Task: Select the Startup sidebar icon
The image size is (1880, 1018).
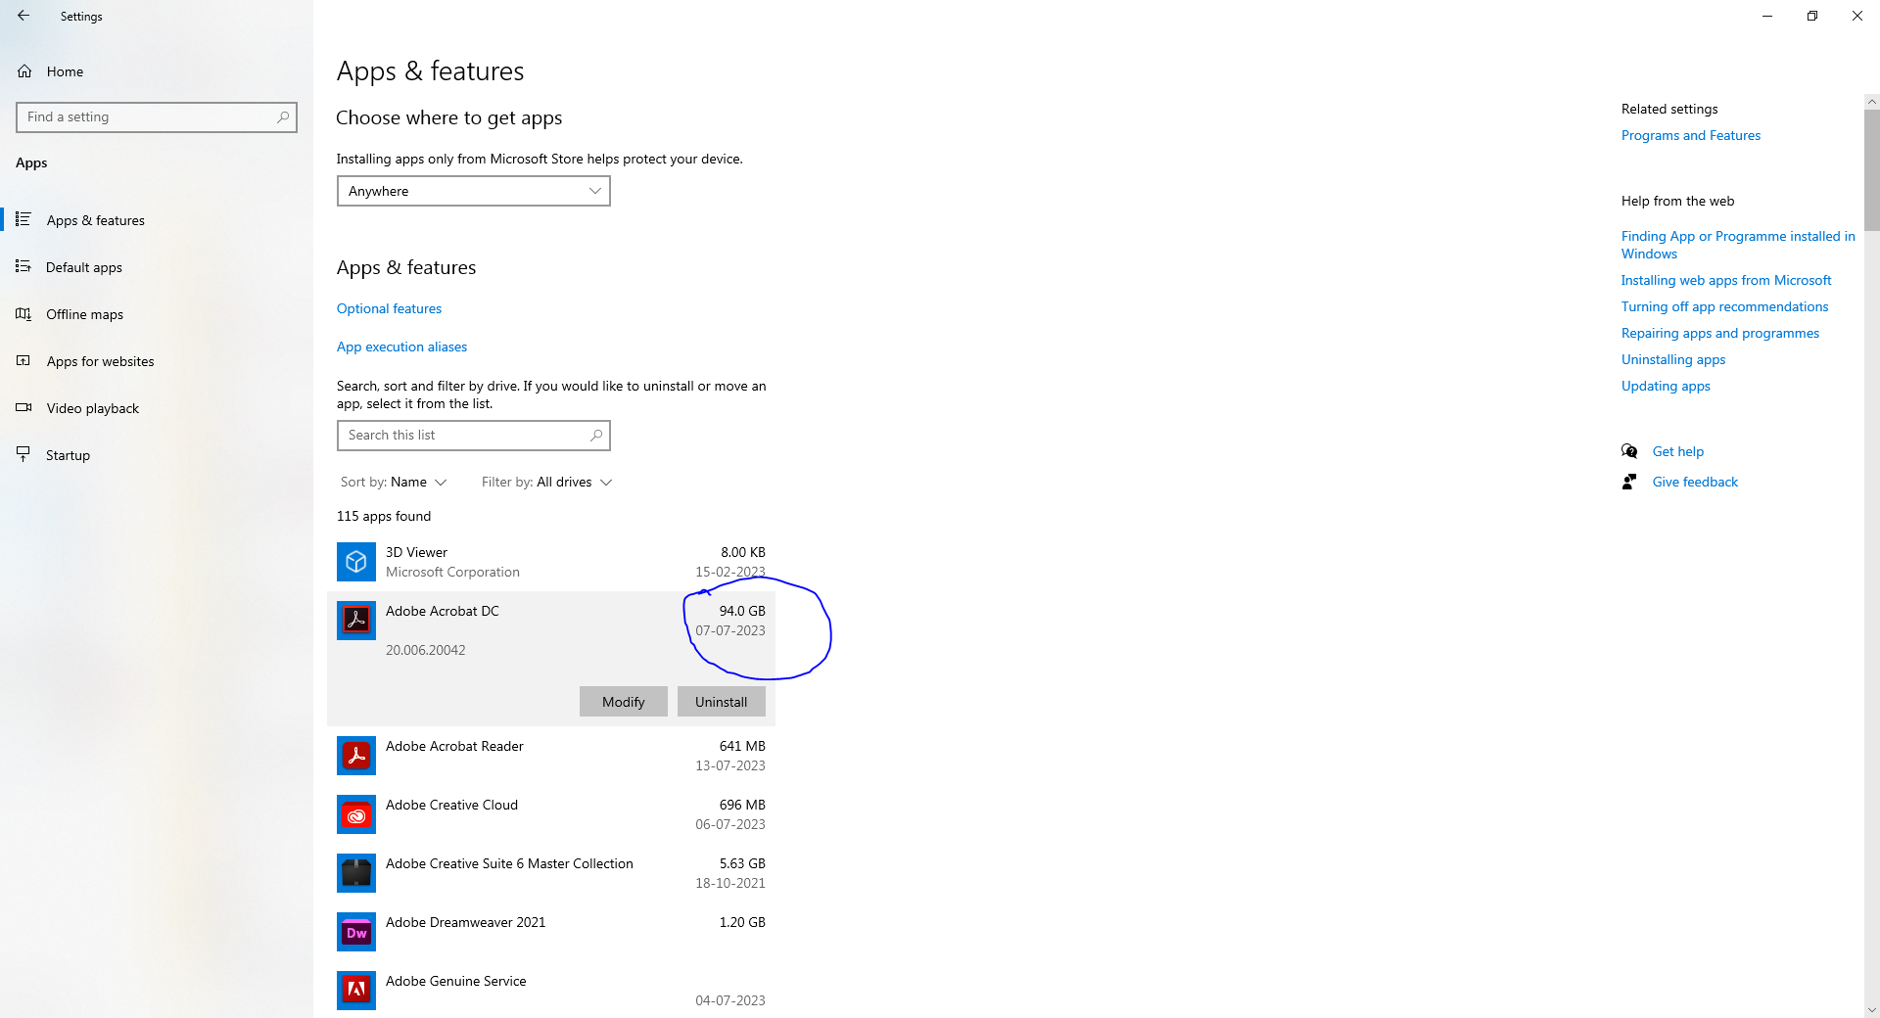Action: [23, 454]
